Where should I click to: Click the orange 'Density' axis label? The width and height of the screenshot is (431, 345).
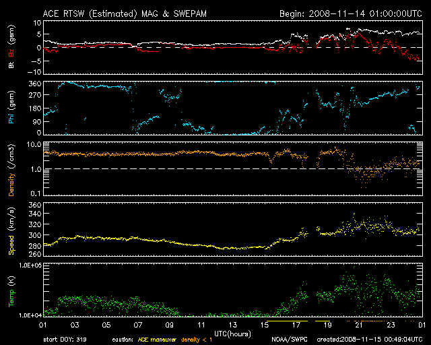click(x=11, y=185)
